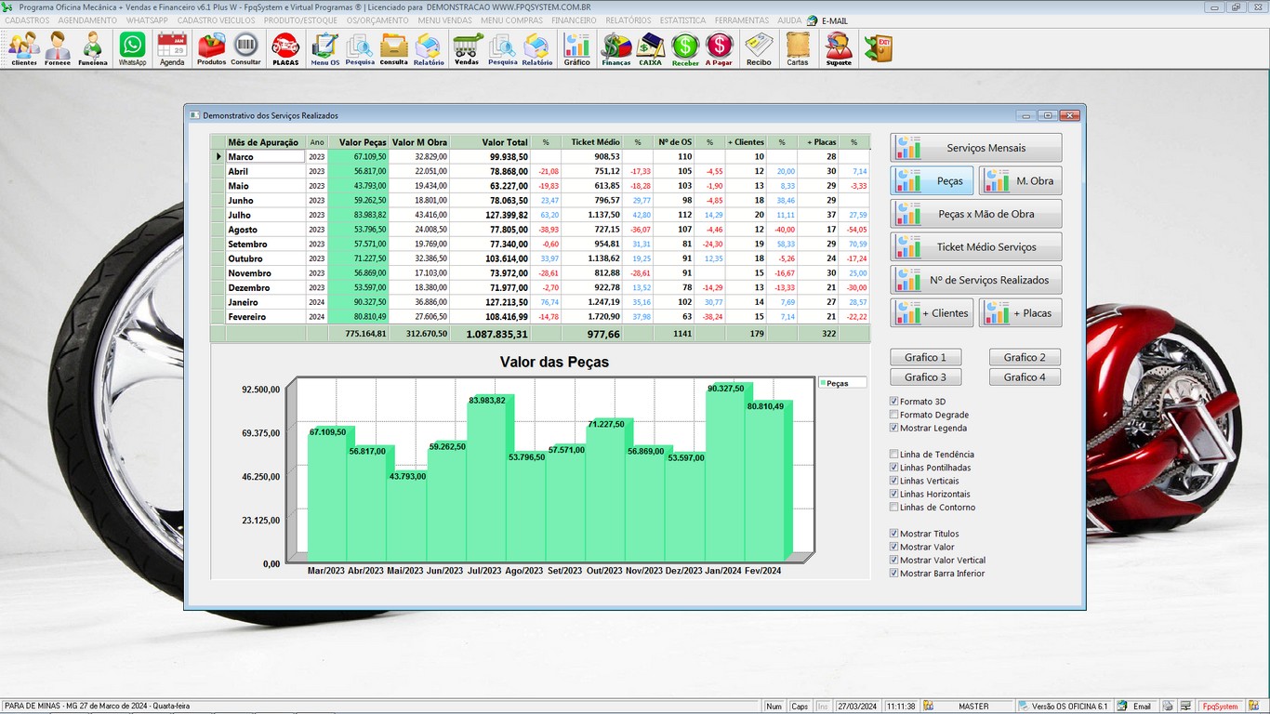Open Menu OS from toolbar
1270x714 pixels.
pyautogui.click(x=325, y=48)
